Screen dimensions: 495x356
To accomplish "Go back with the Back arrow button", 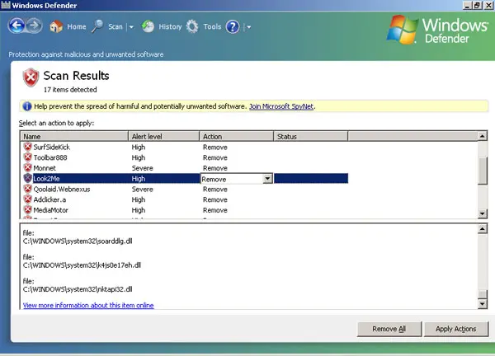I will point(16,26).
